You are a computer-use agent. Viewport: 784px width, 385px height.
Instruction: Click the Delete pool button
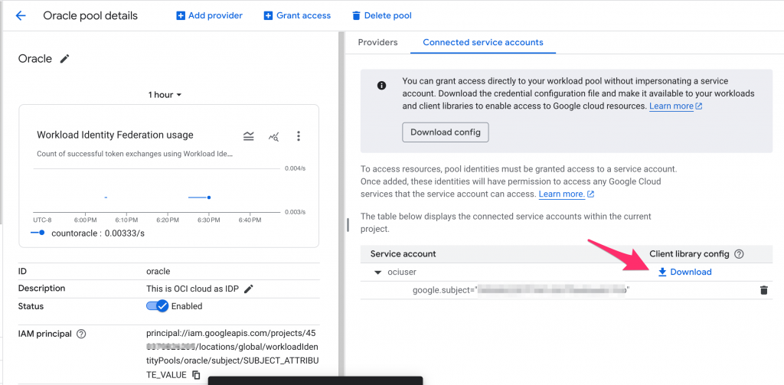(x=381, y=15)
